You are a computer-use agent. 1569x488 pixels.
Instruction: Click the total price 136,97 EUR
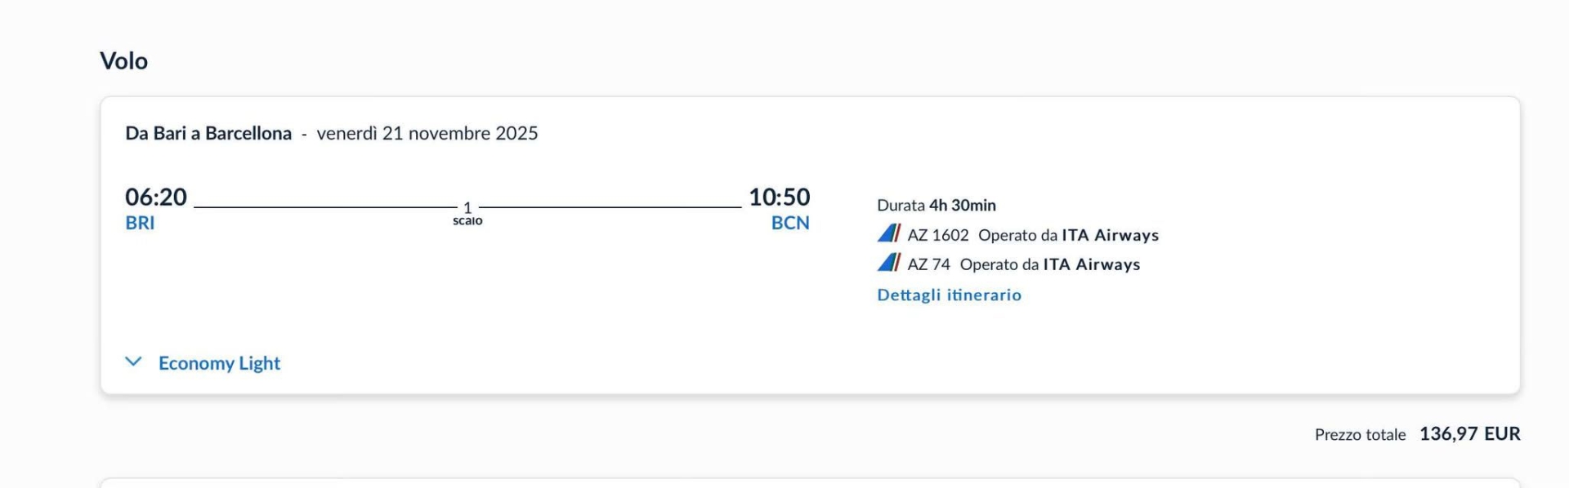(1469, 433)
